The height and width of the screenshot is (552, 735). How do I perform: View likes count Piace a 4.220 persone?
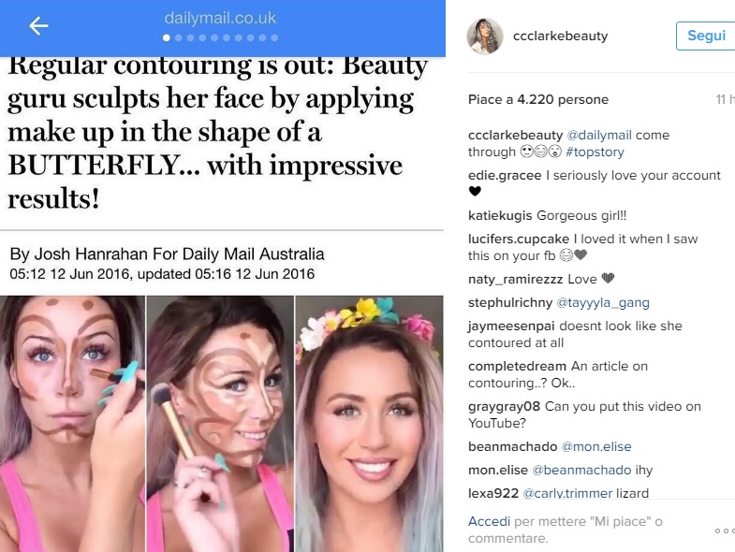(x=538, y=99)
